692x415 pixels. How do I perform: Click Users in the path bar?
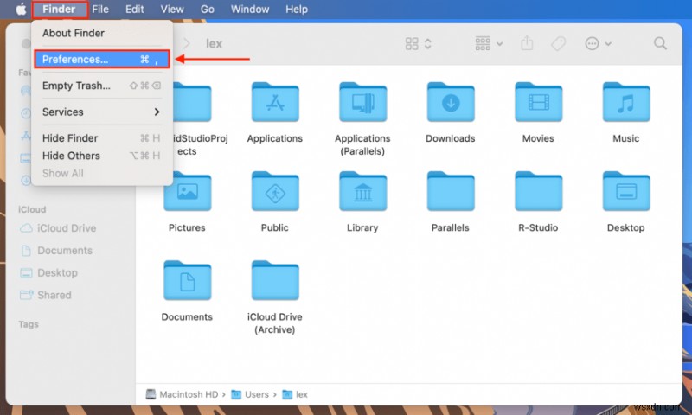[x=250, y=394]
